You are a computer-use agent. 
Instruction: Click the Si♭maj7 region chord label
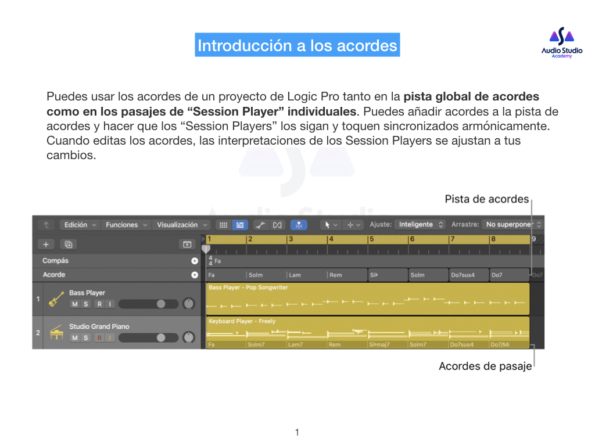point(379,345)
